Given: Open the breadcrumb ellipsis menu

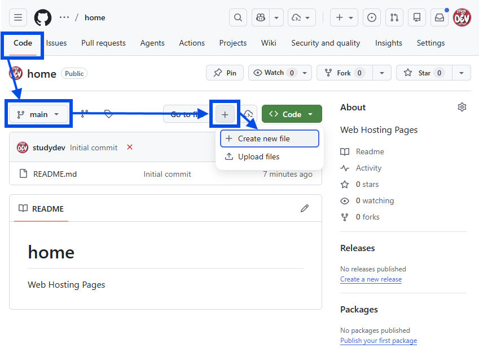Looking at the screenshot, I should [64, 17].
